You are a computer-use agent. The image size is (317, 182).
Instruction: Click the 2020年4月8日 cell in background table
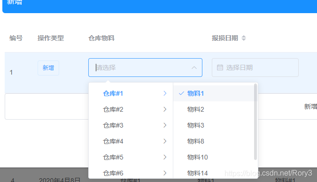coord(60,180)
